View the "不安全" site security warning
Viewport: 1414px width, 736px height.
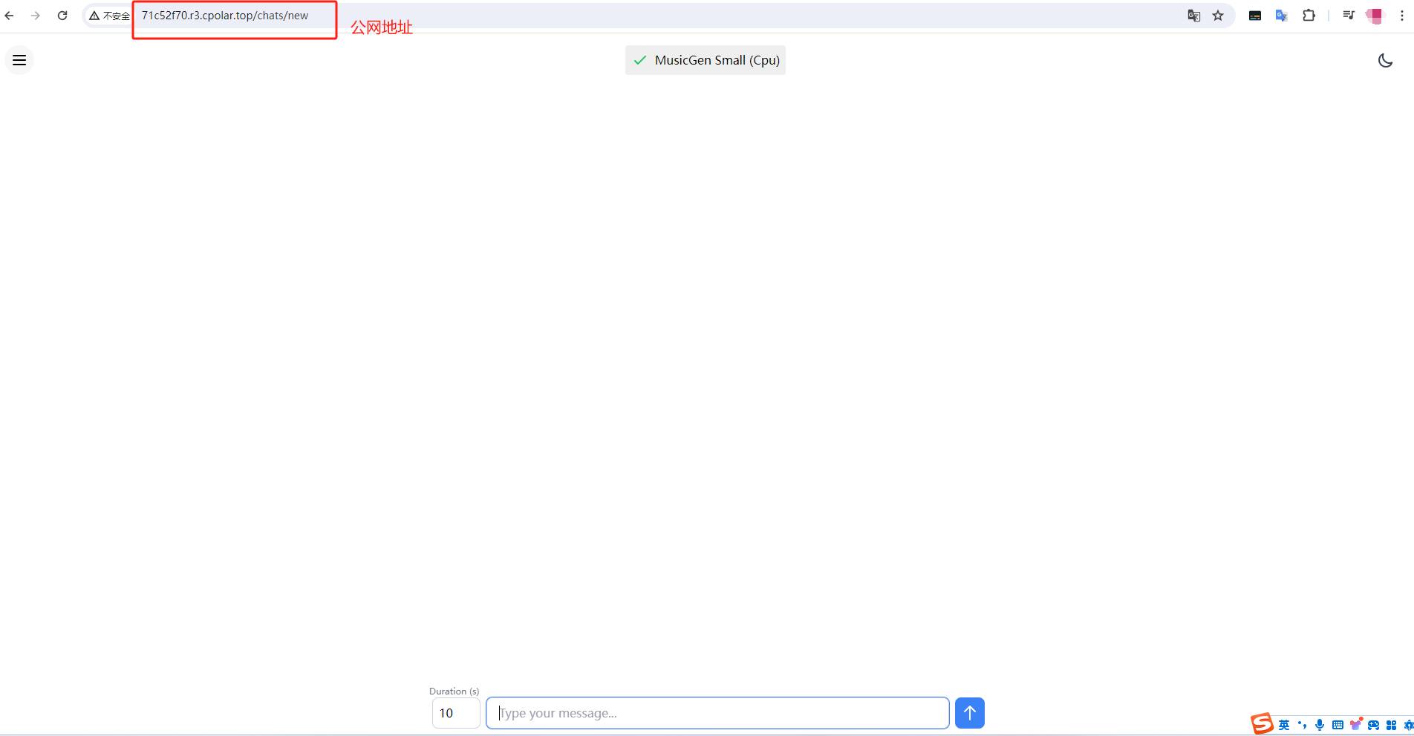(x=109, y=16)
